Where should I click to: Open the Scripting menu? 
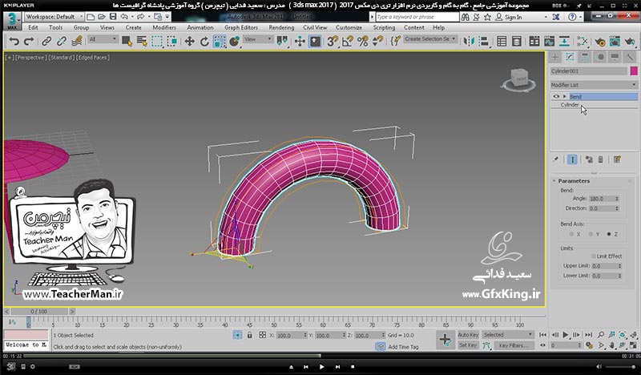(384, 27)
